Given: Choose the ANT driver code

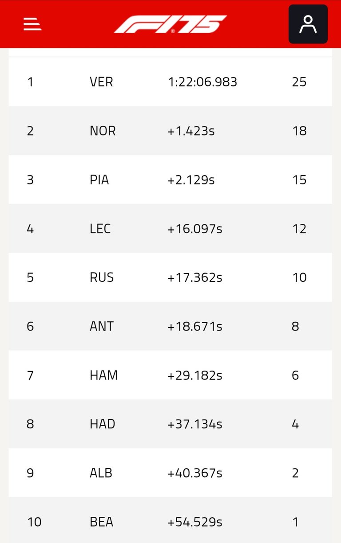Looking at the screenshot, I should [102, 326].
